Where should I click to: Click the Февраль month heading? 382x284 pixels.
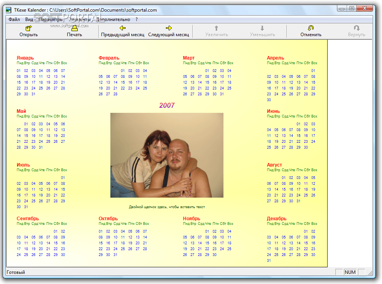[109, 58]
